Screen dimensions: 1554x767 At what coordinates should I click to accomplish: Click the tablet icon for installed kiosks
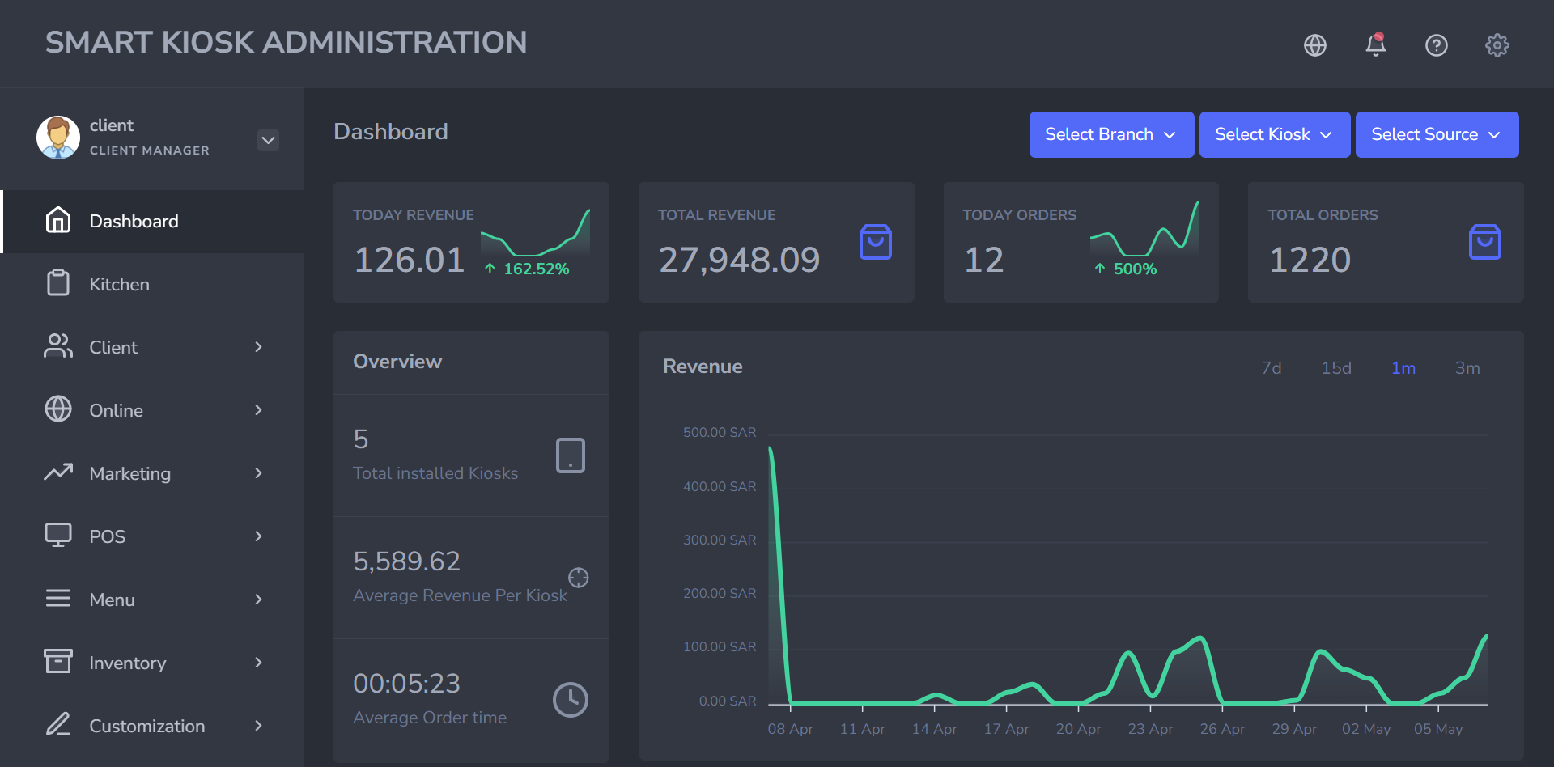[571, 456]
